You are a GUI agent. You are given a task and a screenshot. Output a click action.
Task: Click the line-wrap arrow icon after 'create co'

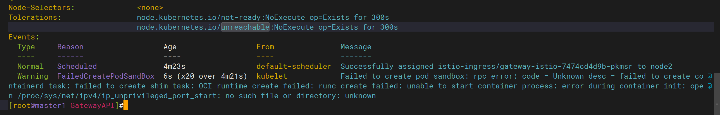710,76
